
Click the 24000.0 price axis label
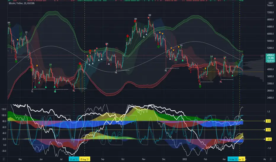pyautogui.click(x=270, y=98)
